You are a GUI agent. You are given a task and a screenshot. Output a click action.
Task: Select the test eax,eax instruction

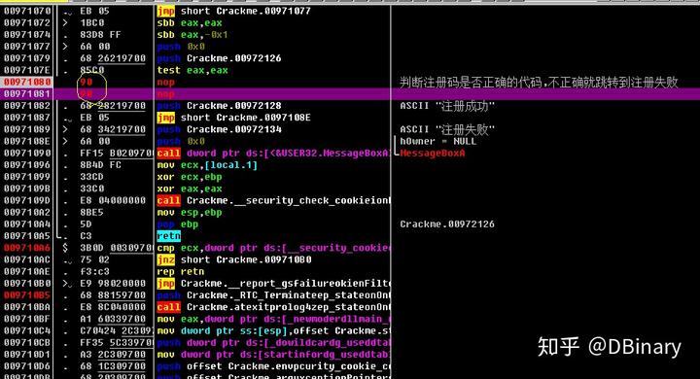click(192, 70)
